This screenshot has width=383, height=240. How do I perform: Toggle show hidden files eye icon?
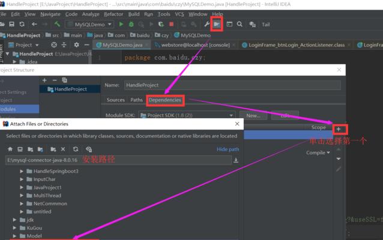click(89, 149)
